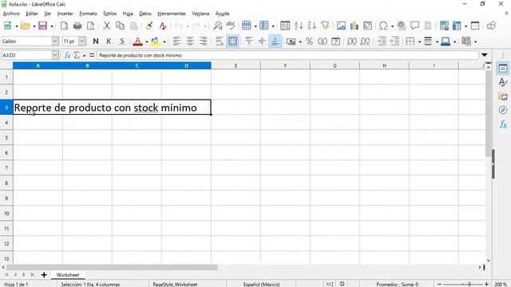Align text left
511x287 pixels.
tap(176, 41)
